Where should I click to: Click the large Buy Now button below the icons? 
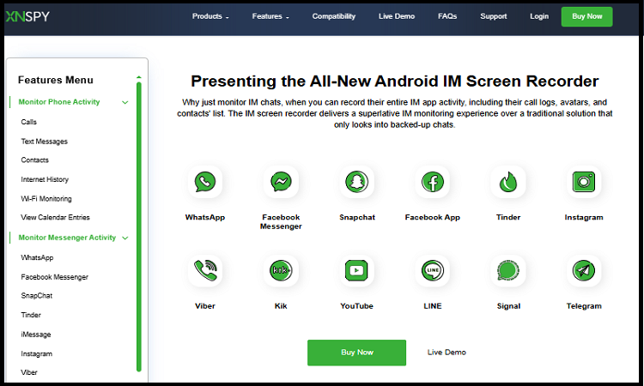[x=356, y=353]
